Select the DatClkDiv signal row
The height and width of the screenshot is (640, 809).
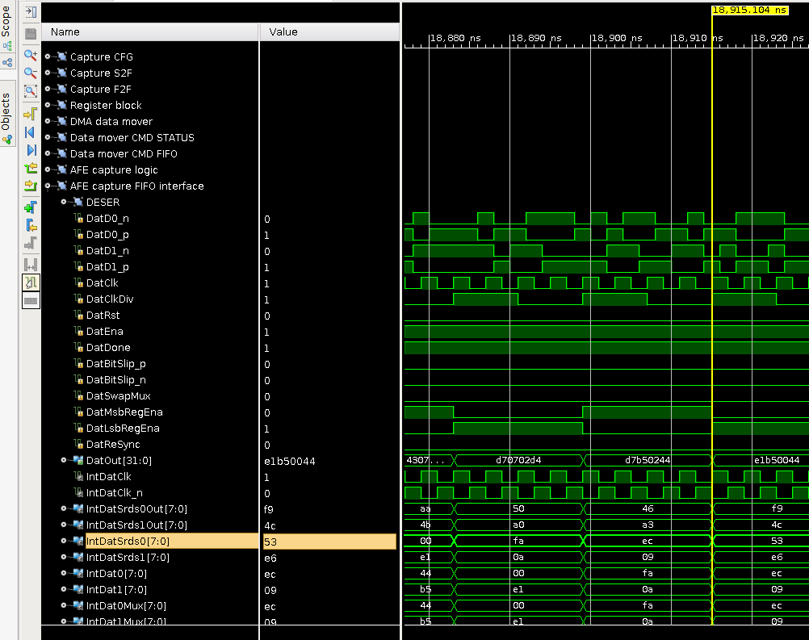110,299
